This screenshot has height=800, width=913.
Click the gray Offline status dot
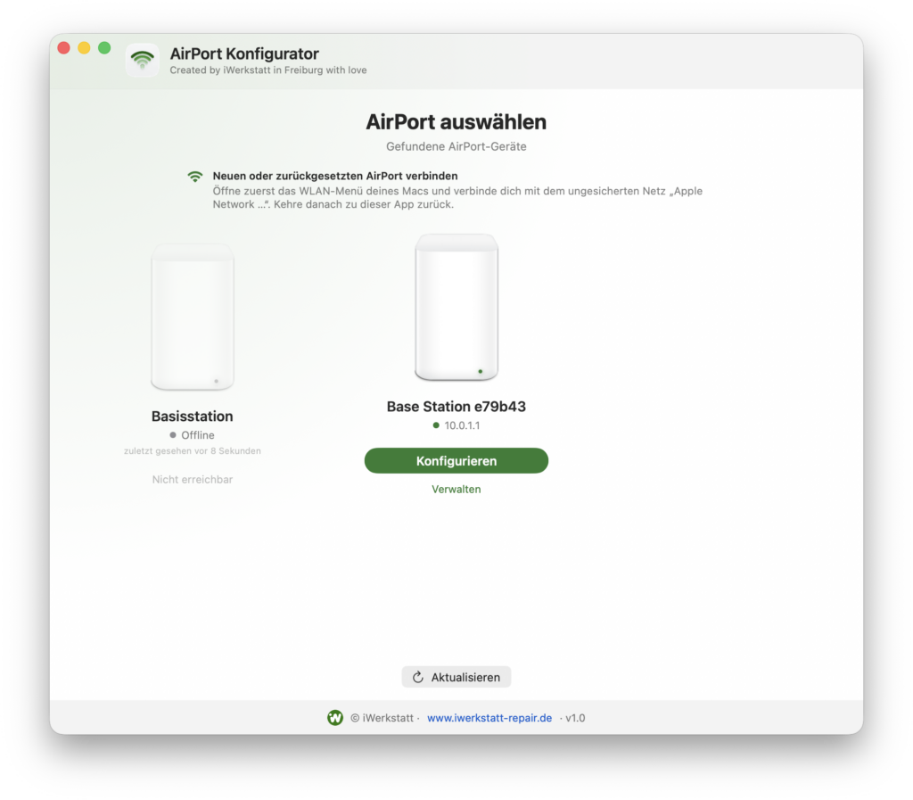click(x=173, y=435)
